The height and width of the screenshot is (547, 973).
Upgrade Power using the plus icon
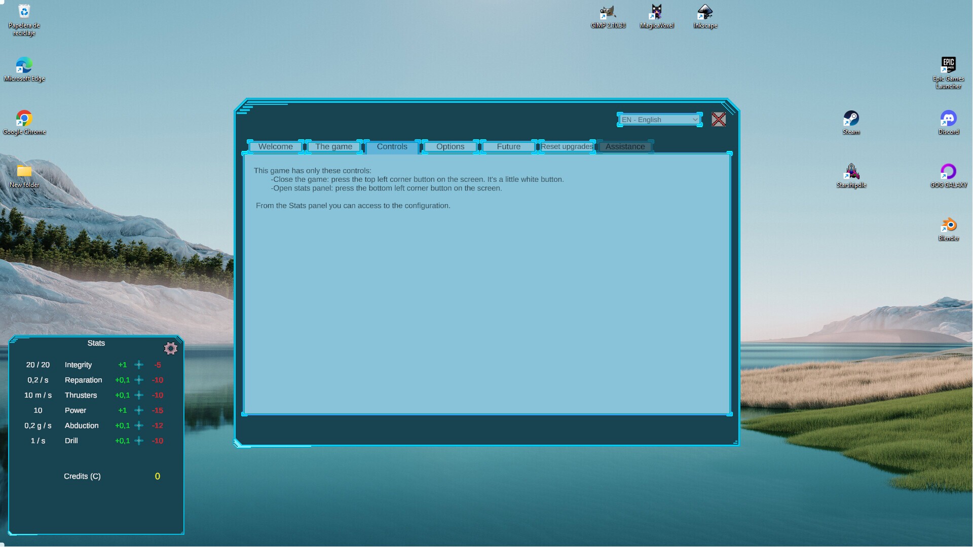point(138,410)
